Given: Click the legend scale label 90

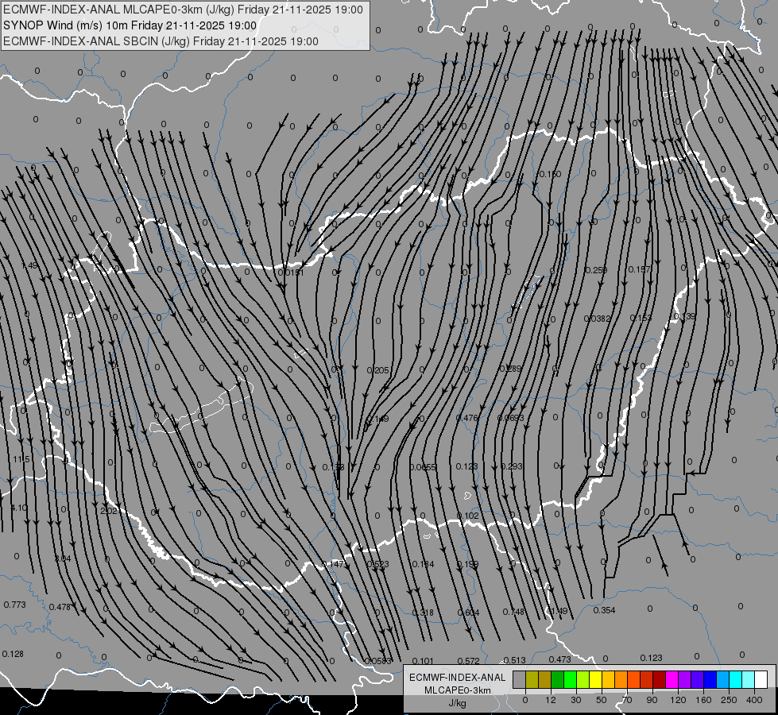Looking at the screenshot, I should point(652,700).
